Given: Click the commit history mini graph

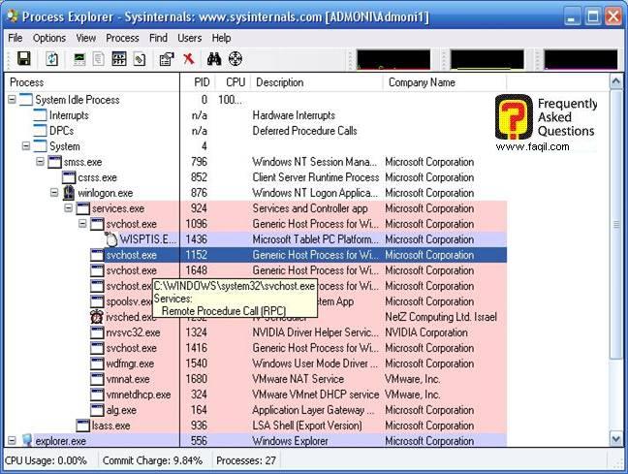Looking at the screenshot, I should coord(487,60).
